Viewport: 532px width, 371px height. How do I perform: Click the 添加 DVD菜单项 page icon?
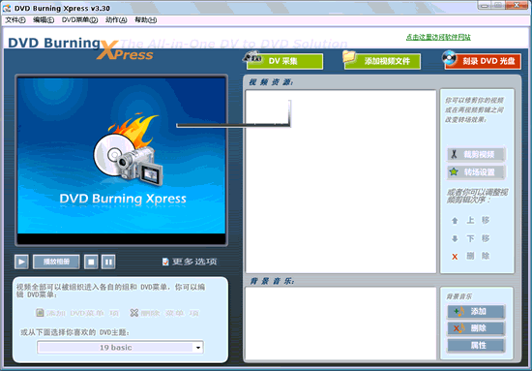(x=40, y=313)
